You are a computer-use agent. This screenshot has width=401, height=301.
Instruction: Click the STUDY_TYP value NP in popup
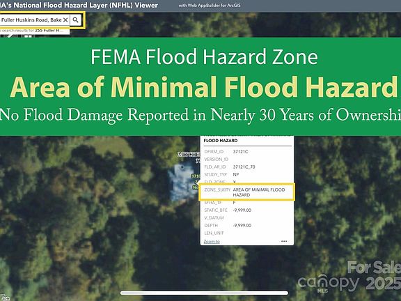(x=236, y=175)
